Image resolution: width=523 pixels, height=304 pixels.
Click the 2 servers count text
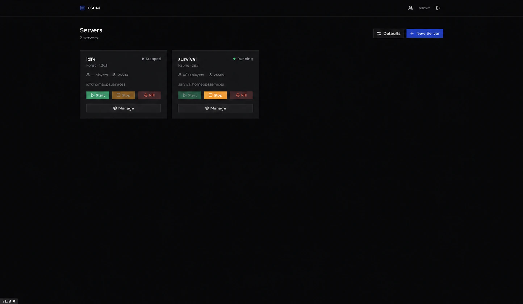(x=89, y=38)
